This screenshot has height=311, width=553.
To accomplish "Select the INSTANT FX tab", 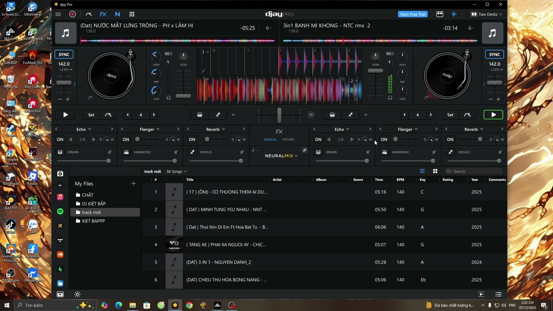I will (x=288, y=140).
